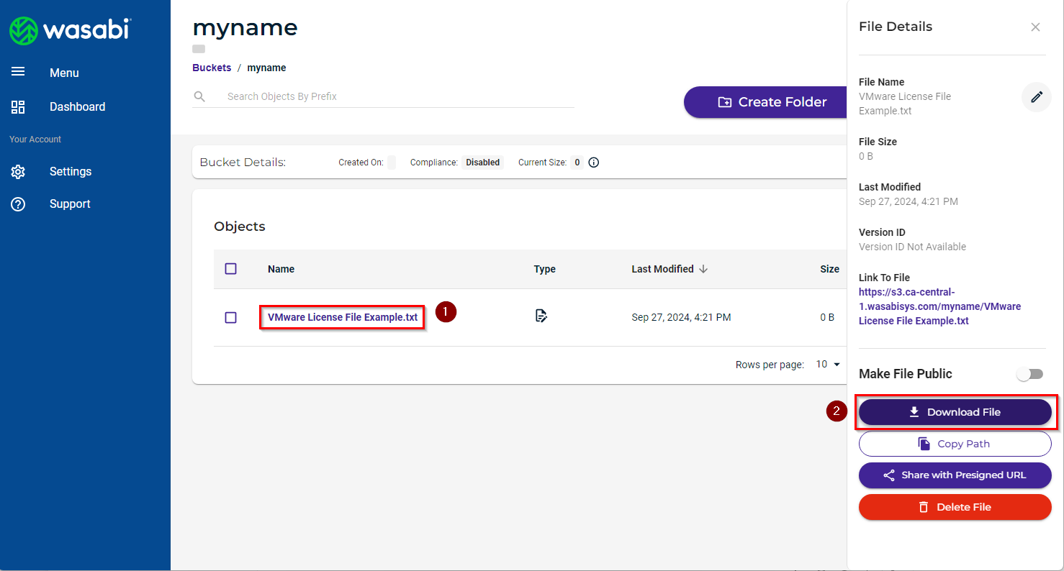The image size is (1064, 571).
Task: Open the VMware License File Example.txt link
Action: (343, 317)
